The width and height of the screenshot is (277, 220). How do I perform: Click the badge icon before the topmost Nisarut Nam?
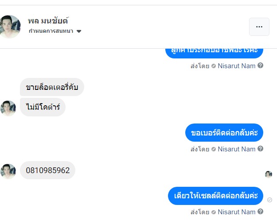click(x=214, y=66)
